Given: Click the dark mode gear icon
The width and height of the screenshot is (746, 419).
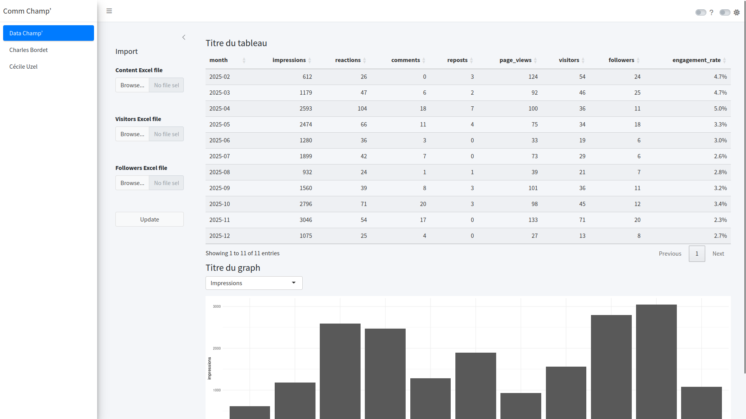Looking at the screenshot, I should tap(737, 12).
